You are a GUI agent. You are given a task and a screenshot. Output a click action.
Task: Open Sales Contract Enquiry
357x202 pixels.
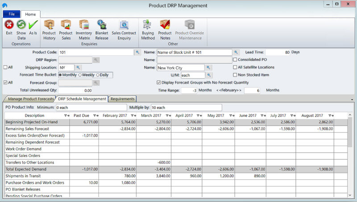(124, 25)
